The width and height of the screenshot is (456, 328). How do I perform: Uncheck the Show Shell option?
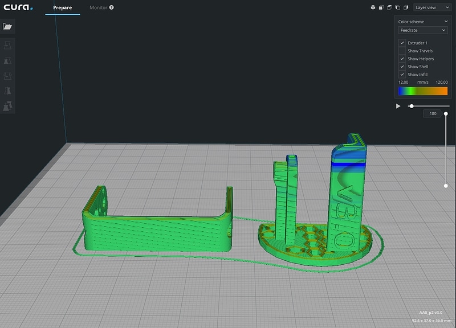point(402,67)
